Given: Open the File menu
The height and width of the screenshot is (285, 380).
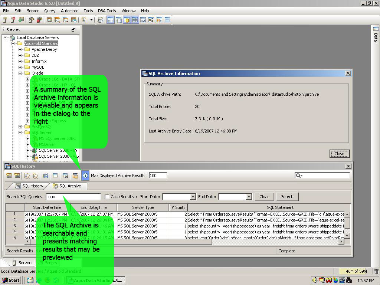Looking at the screenshot, I should pyautogui.click(x=6, y=11).
